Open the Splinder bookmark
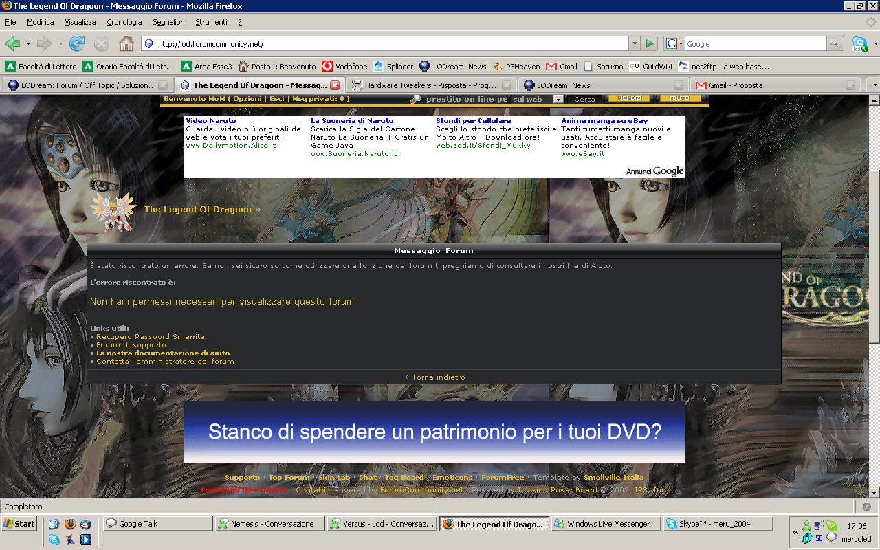The image size is (880, 550). [393, 67]
